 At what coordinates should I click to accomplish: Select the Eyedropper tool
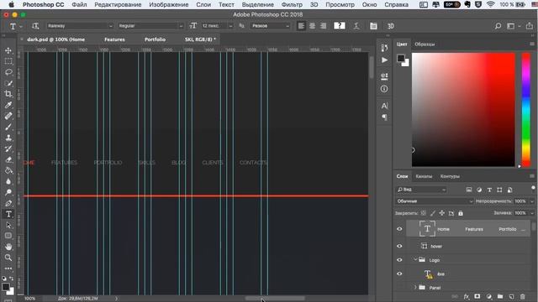pyautogui.click(x=8, y=105)
